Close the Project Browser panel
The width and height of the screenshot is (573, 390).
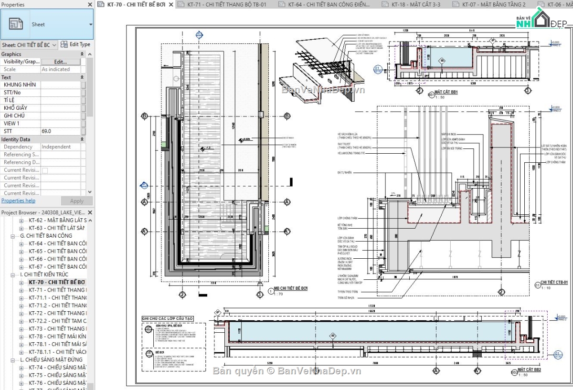tap(90, 212)
